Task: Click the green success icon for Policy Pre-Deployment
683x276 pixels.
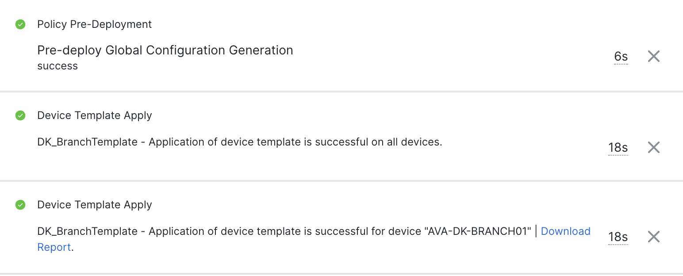Action: click(20, 24)
